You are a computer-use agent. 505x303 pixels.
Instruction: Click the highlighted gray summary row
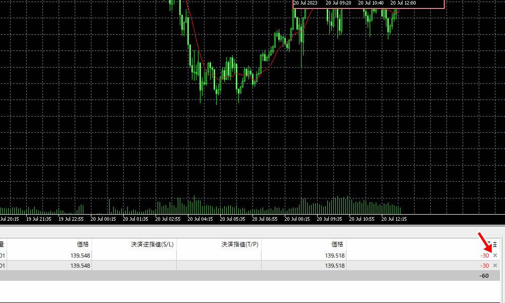252,275
